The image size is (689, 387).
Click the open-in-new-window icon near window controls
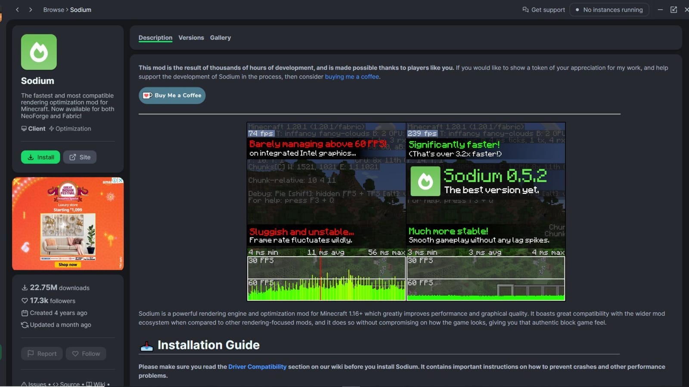pos(673,9)
